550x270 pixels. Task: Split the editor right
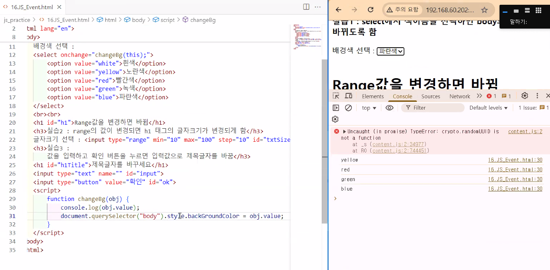306,7
